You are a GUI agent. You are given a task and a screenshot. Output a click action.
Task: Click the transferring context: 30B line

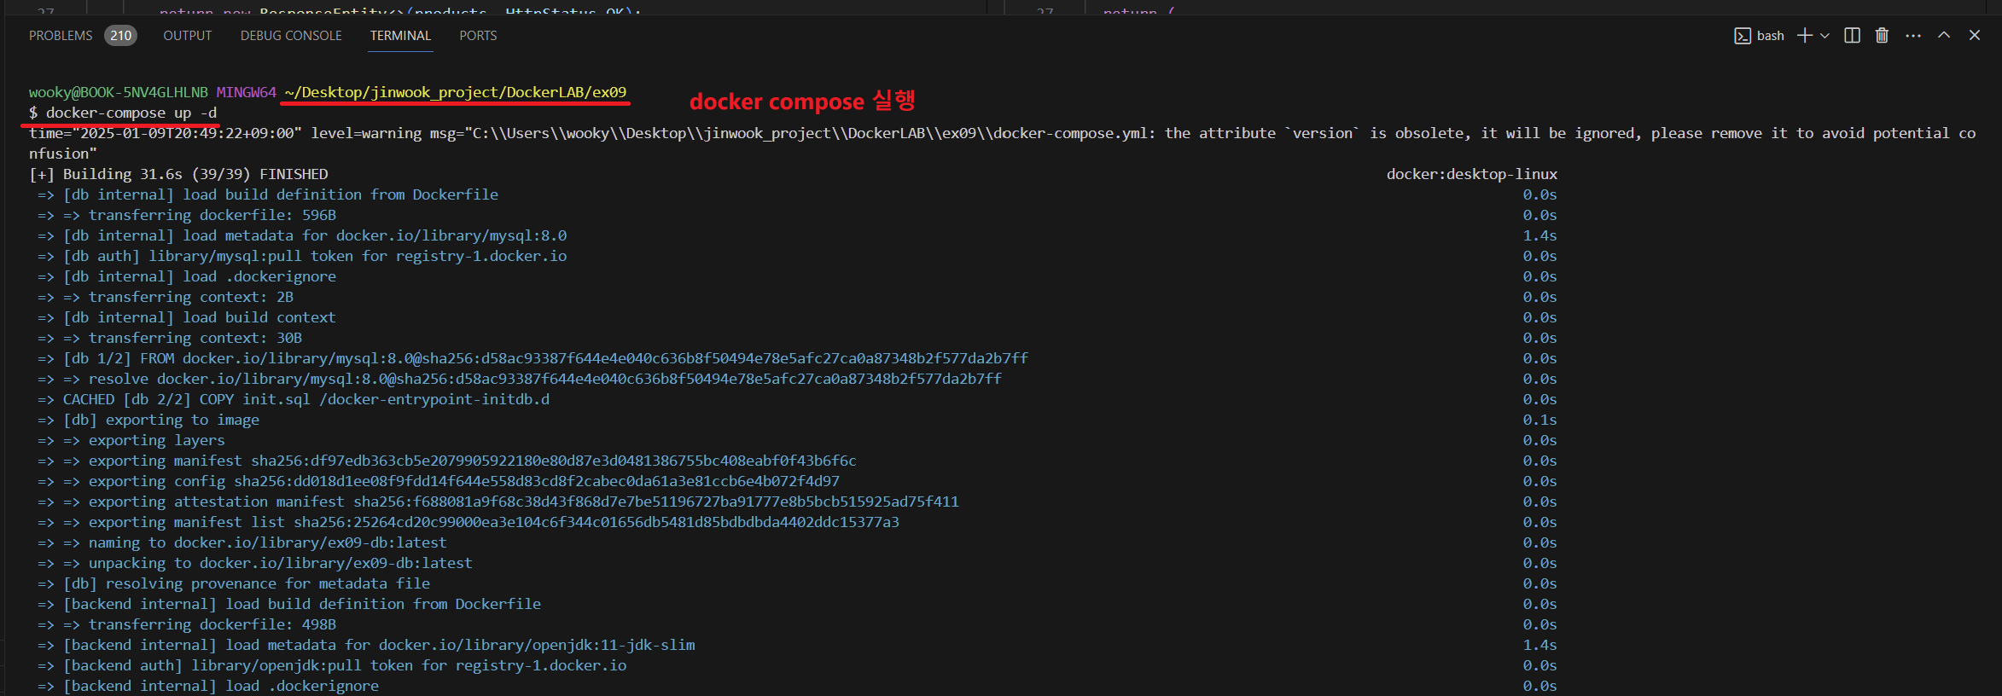click(x=170, y=338)
